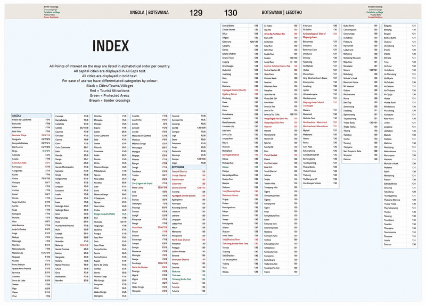Click the 'Serra da Leba' entry
Image resolution: width=426 pixels, height=305 pixels.
pyautogui.click(x=19, y=281)
